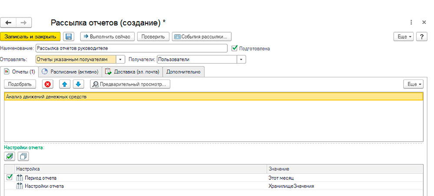
Task: Remove selected report with red X icon
Action: [48, 84]
